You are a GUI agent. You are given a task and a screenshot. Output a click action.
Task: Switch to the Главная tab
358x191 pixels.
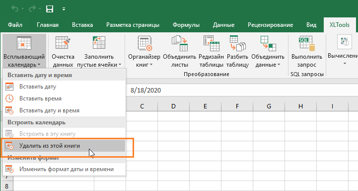click(48, 25)
